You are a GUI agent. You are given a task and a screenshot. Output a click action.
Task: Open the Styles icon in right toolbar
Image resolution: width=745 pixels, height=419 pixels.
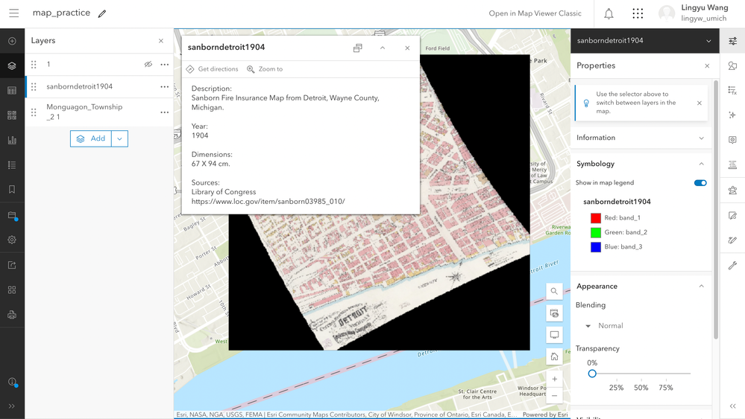click(x=732, y=66)
